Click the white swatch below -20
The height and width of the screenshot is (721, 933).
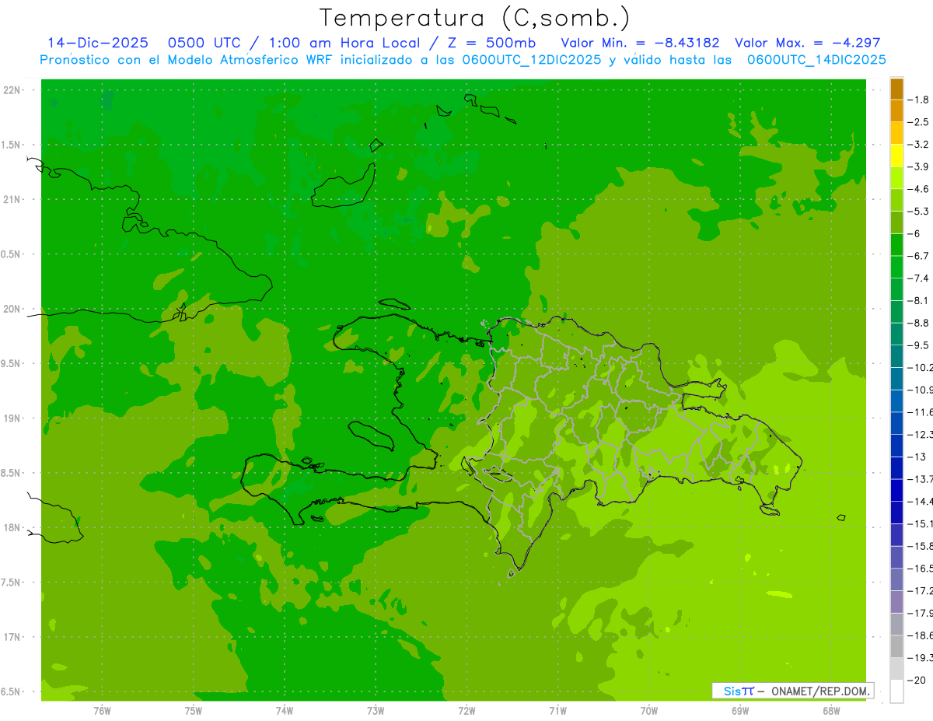click(x=896, y=691)
